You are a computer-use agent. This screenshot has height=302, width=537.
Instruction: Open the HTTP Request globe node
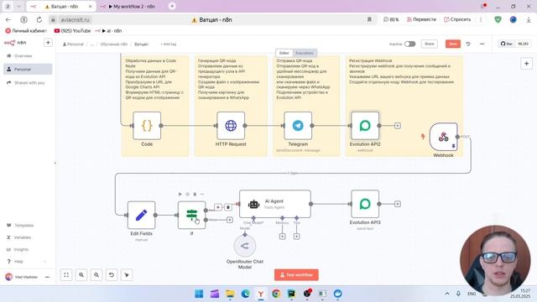point(231,126)
